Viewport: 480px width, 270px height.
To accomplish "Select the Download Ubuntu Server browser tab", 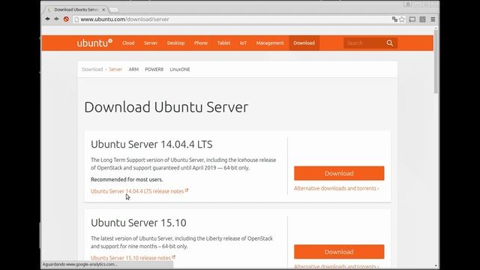I will click(x=76, y=10).
